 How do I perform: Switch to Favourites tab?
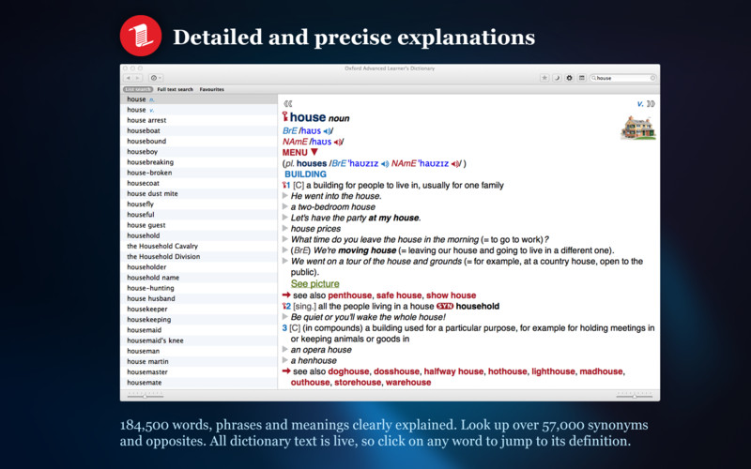point(212,89)
